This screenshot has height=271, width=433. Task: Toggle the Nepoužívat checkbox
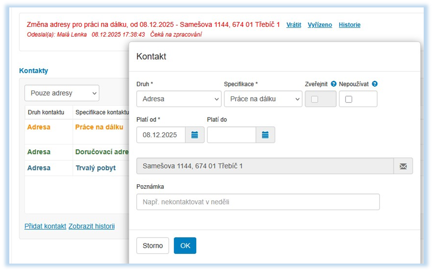(349, 99)
